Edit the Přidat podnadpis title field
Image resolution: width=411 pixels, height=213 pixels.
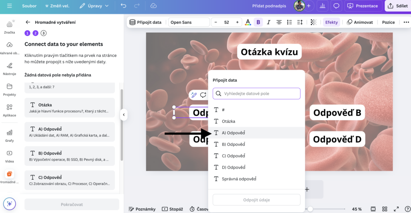269,6
